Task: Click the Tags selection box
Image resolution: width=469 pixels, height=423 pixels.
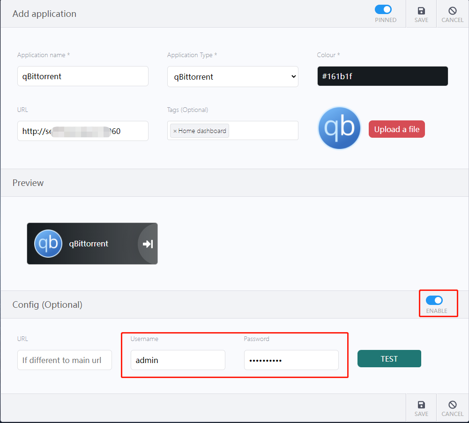Action: (x=262, y=131)
